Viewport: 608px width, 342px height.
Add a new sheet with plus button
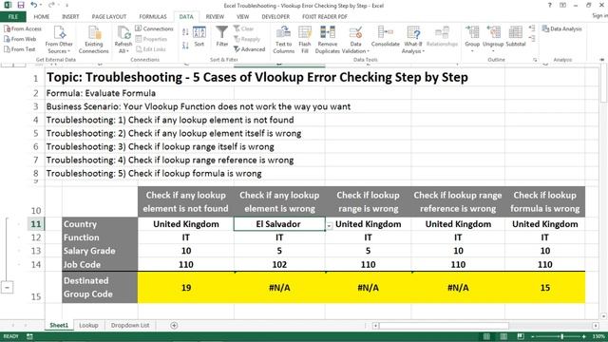(174, 325)
